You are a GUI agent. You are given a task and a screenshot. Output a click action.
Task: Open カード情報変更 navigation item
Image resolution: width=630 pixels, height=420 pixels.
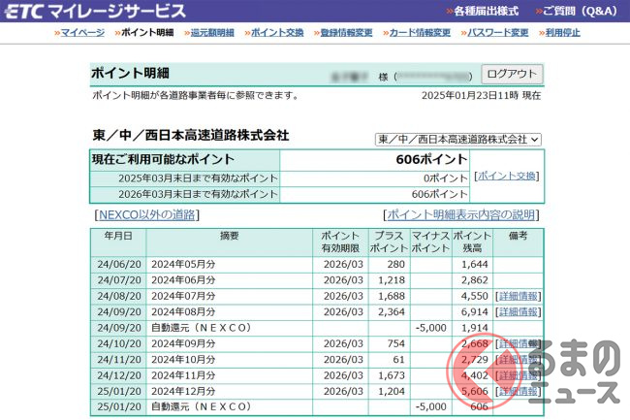pos(419,32)
